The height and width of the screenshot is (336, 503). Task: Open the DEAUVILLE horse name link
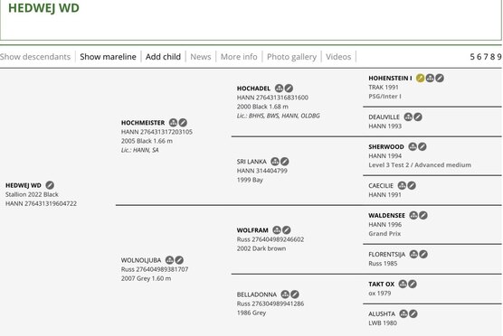pyautogui.click(x=384, y=117)
